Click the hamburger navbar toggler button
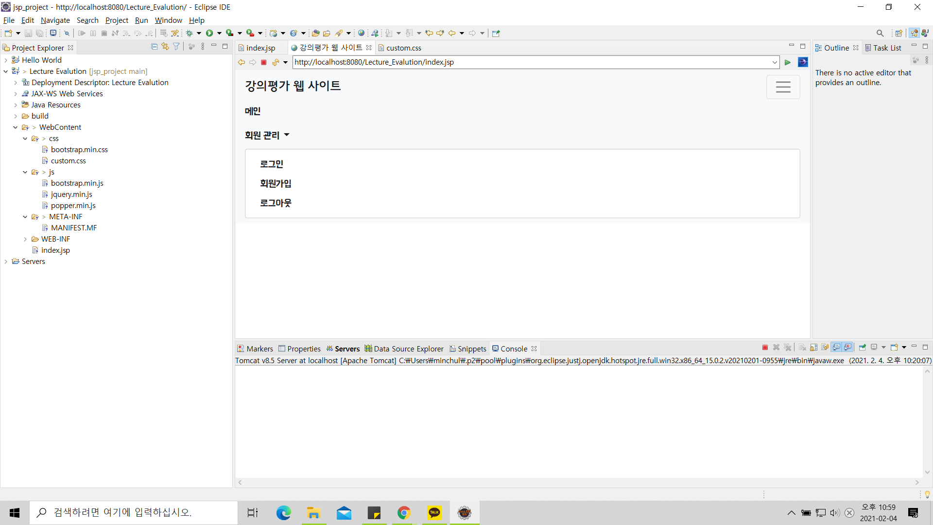The width and height of the screenshot is (933, 525). tap(783, 87)
